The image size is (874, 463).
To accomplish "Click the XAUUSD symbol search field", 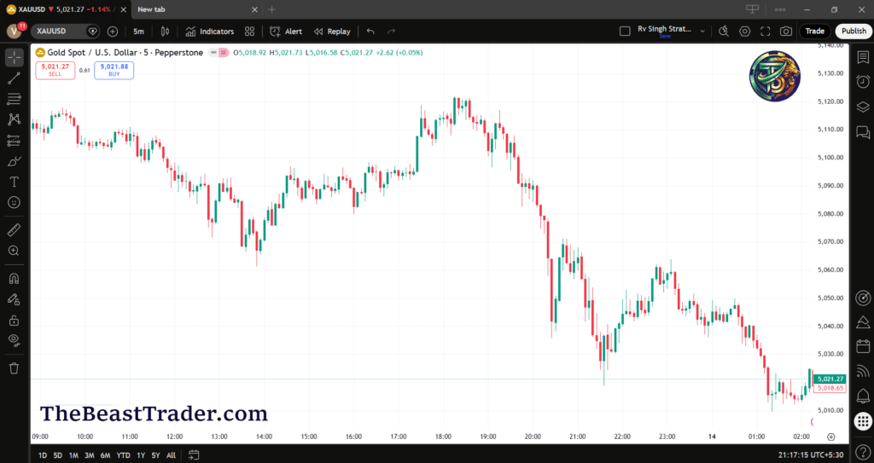I will [x=58, y=32].
